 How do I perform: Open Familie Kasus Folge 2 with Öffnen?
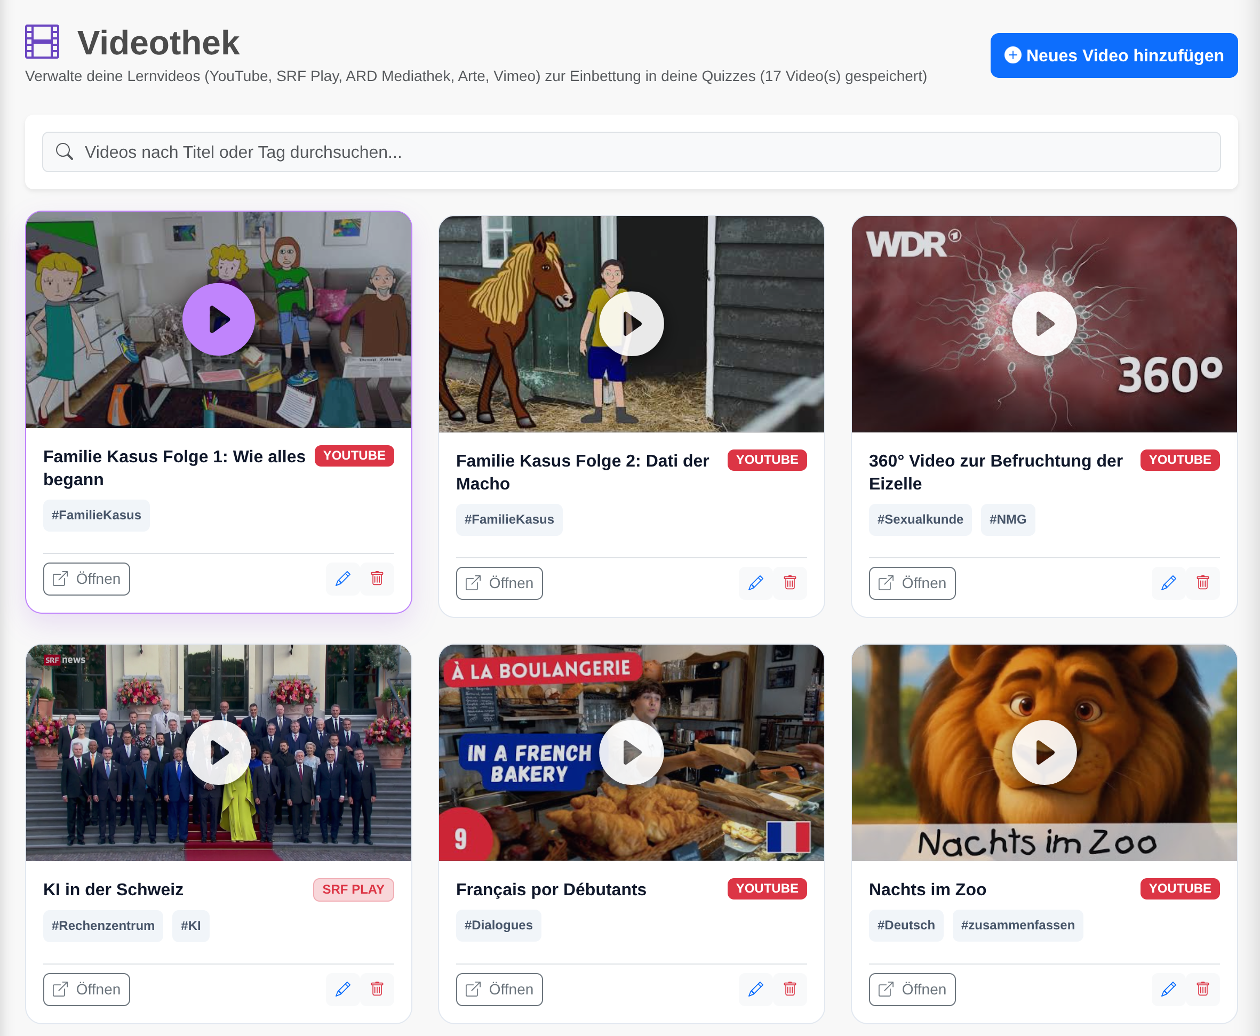(499, 583)
